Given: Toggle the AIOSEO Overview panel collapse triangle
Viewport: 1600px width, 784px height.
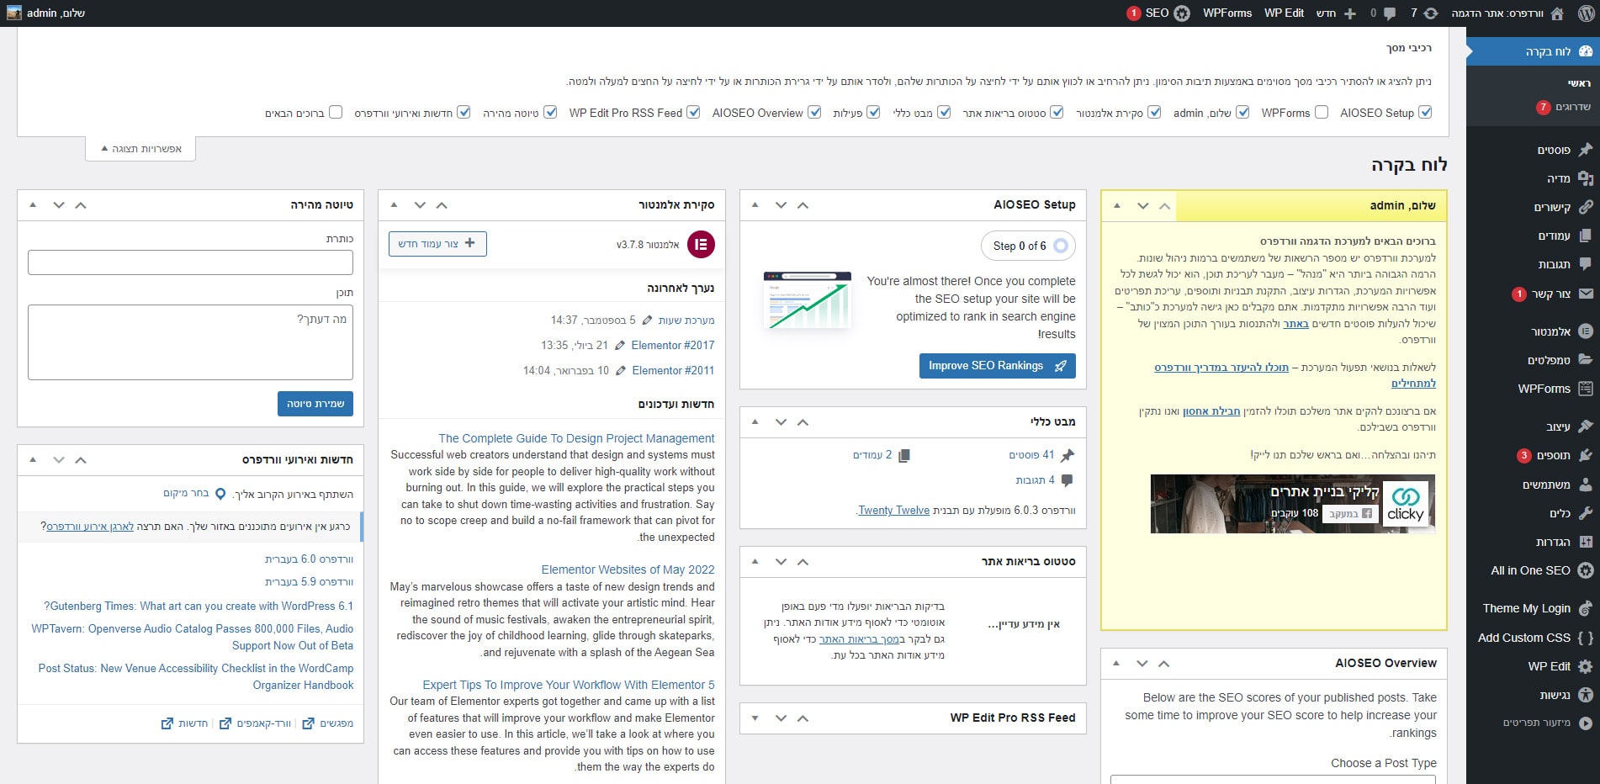Looking at the screenshot, I should 1116,663.
